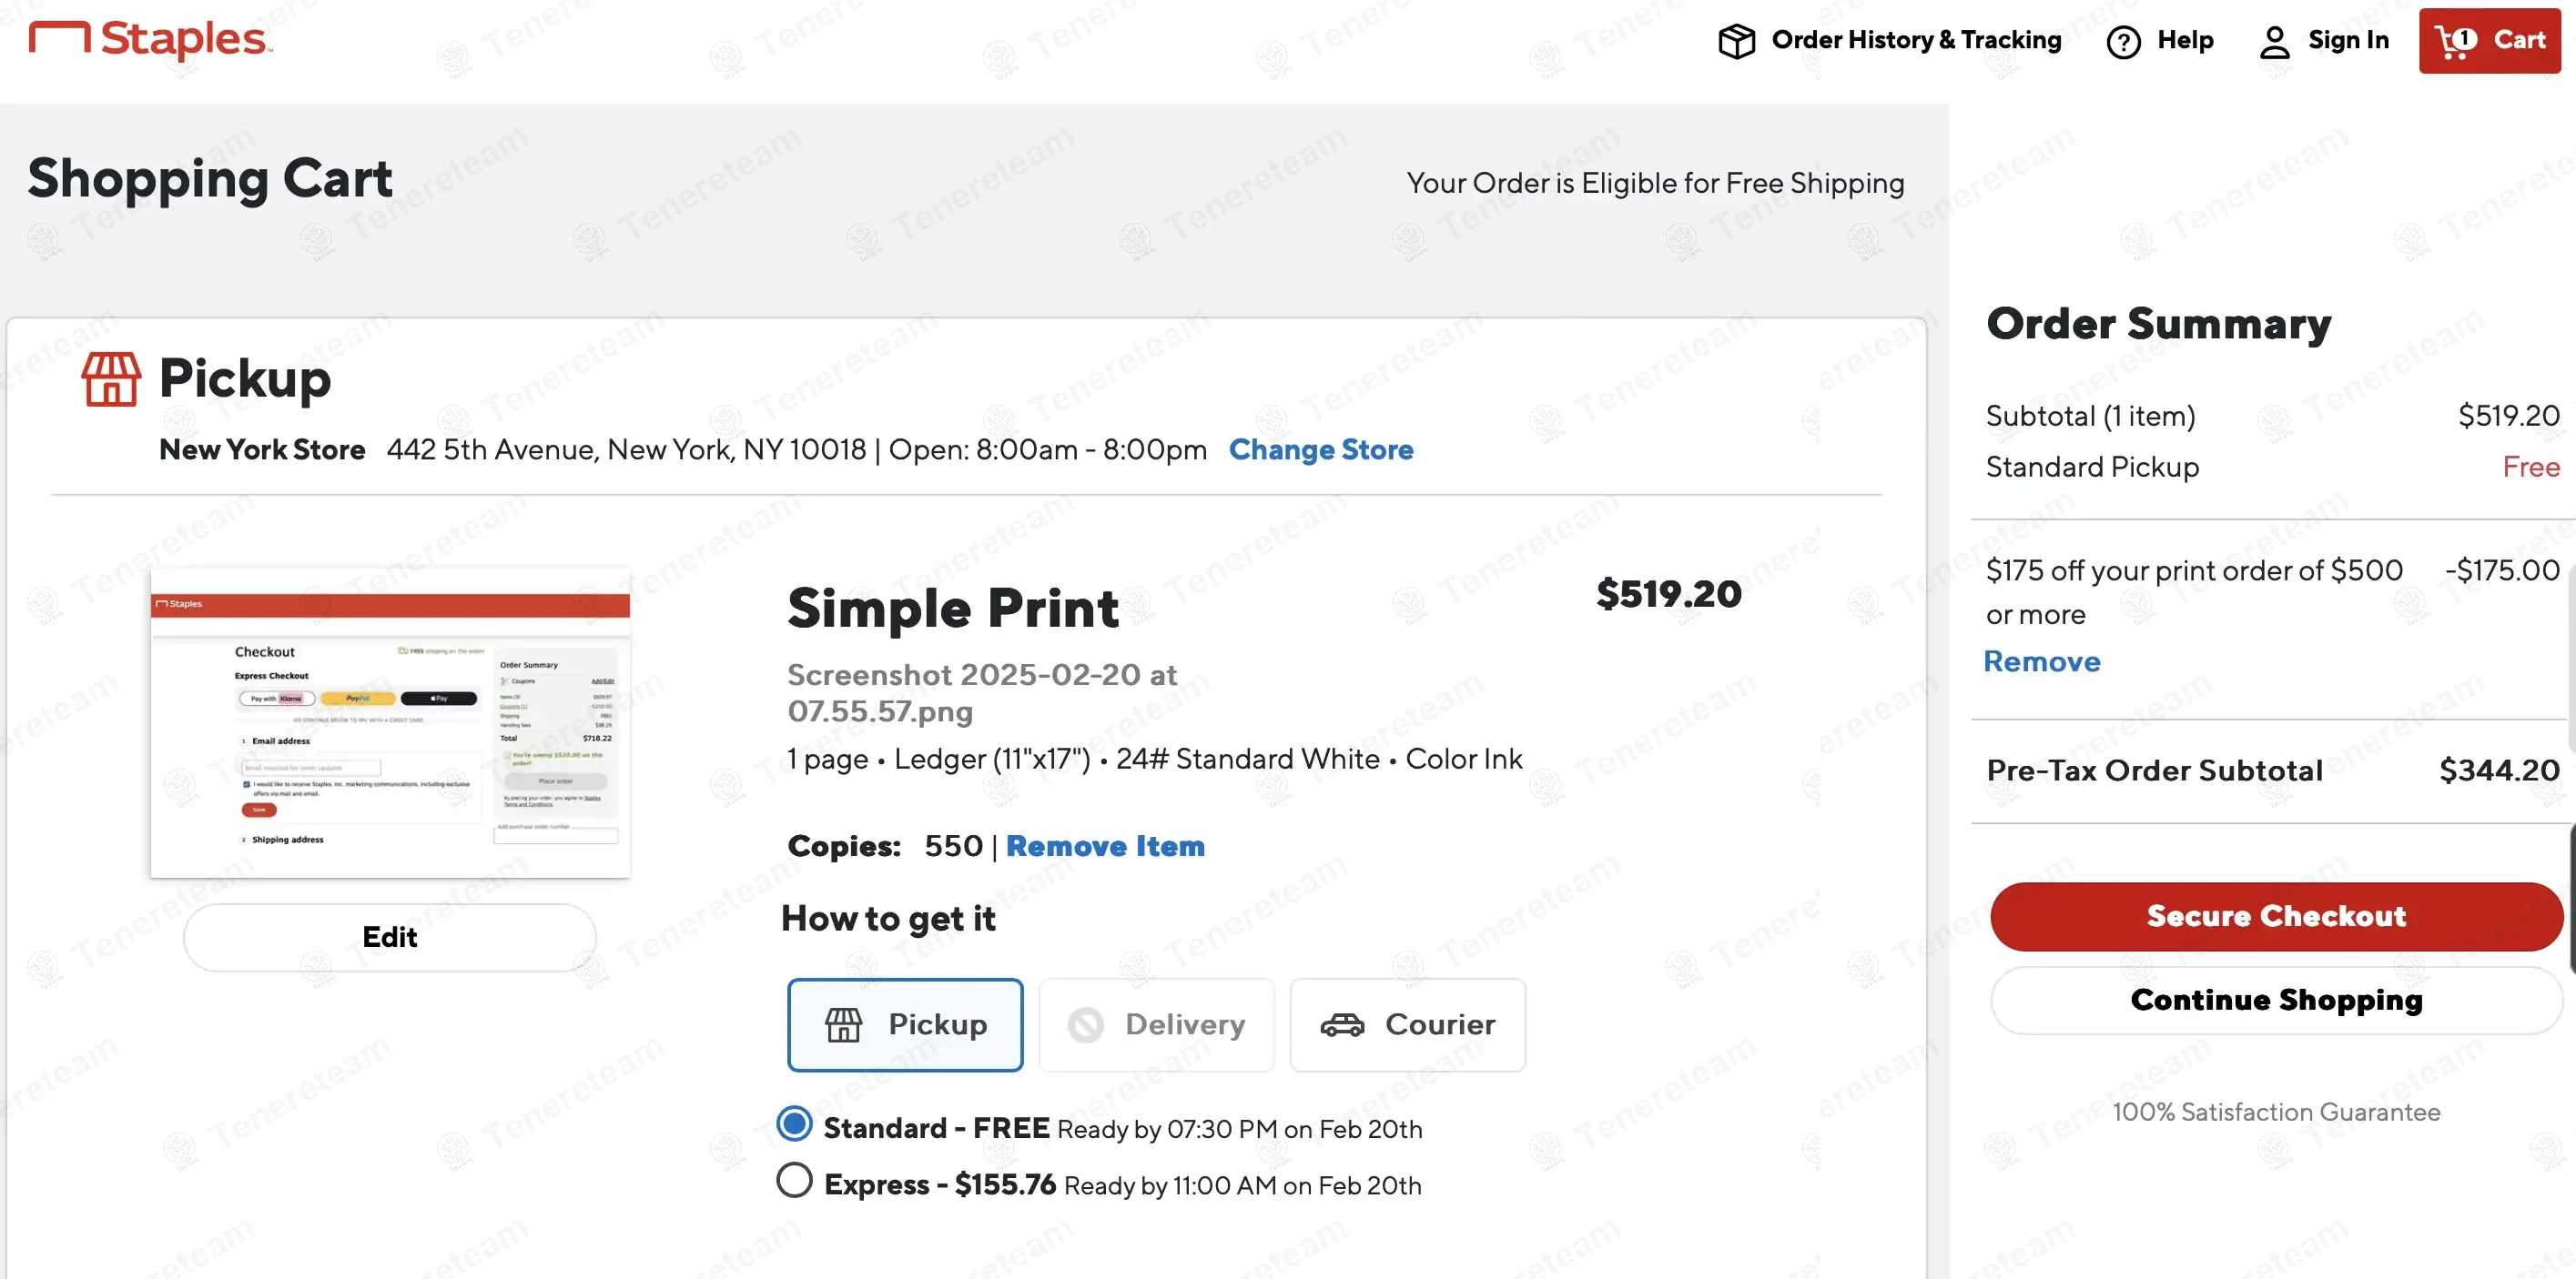Click Remove Item link
This screenshot has height=1279, width=2576.
coord(1105,846)
